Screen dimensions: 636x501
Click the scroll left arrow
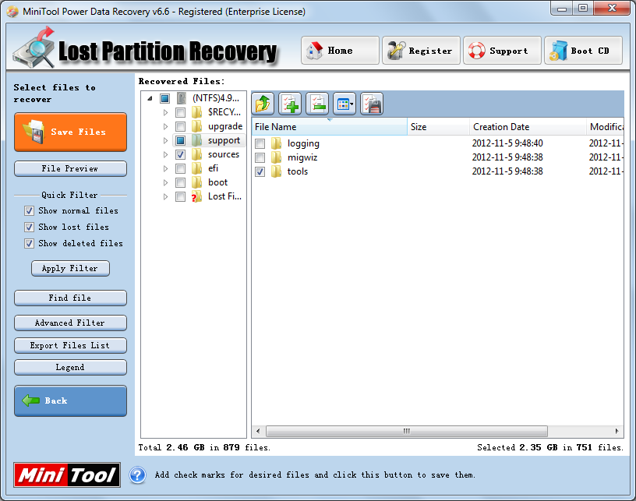(x=259, y=431)
